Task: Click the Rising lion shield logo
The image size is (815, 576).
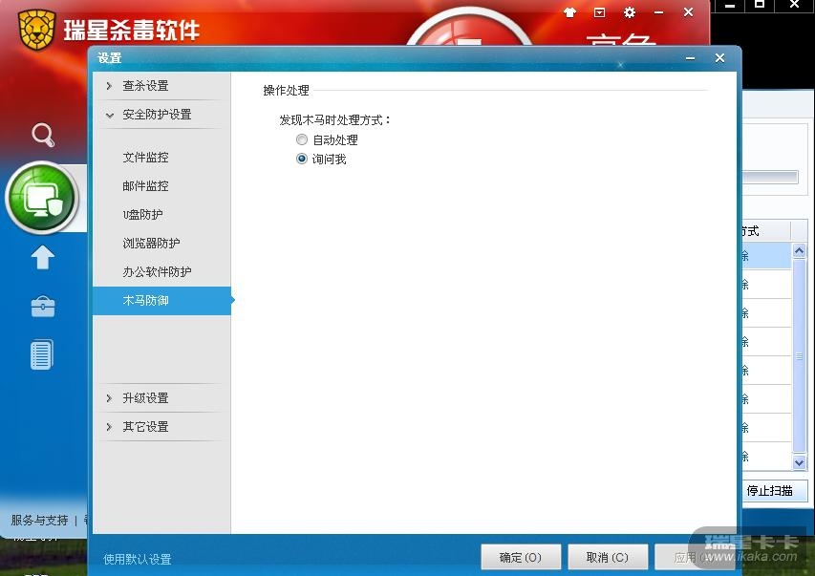Action: point(36,30)
